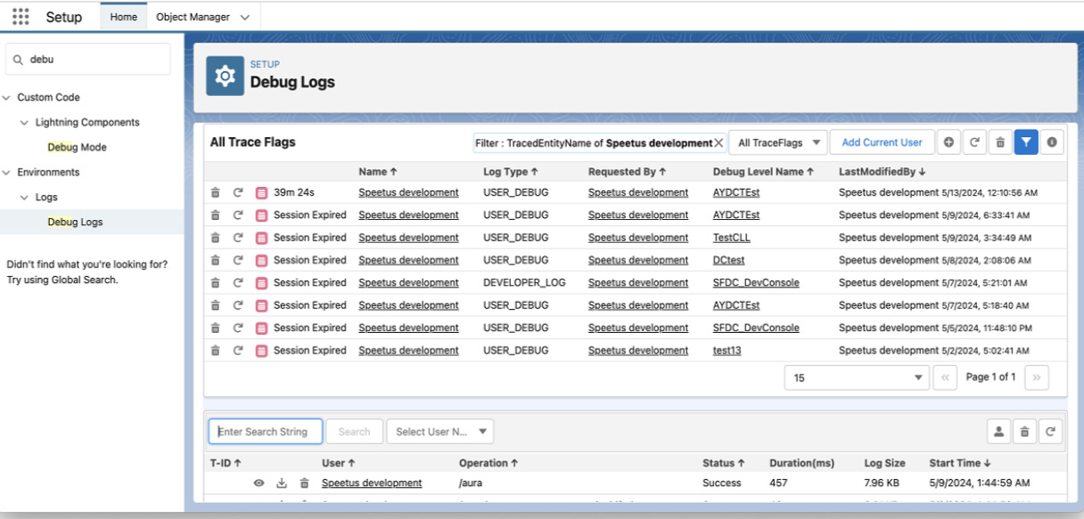Open the test13 debug level link
The image size is (1084, 519).
click(727, 351)
